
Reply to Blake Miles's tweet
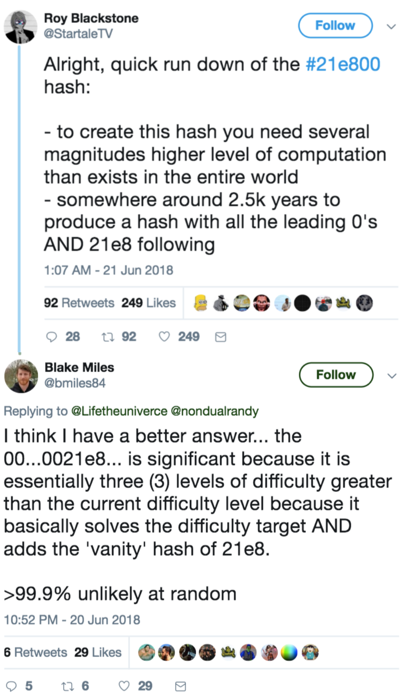[x=11, y=686]
